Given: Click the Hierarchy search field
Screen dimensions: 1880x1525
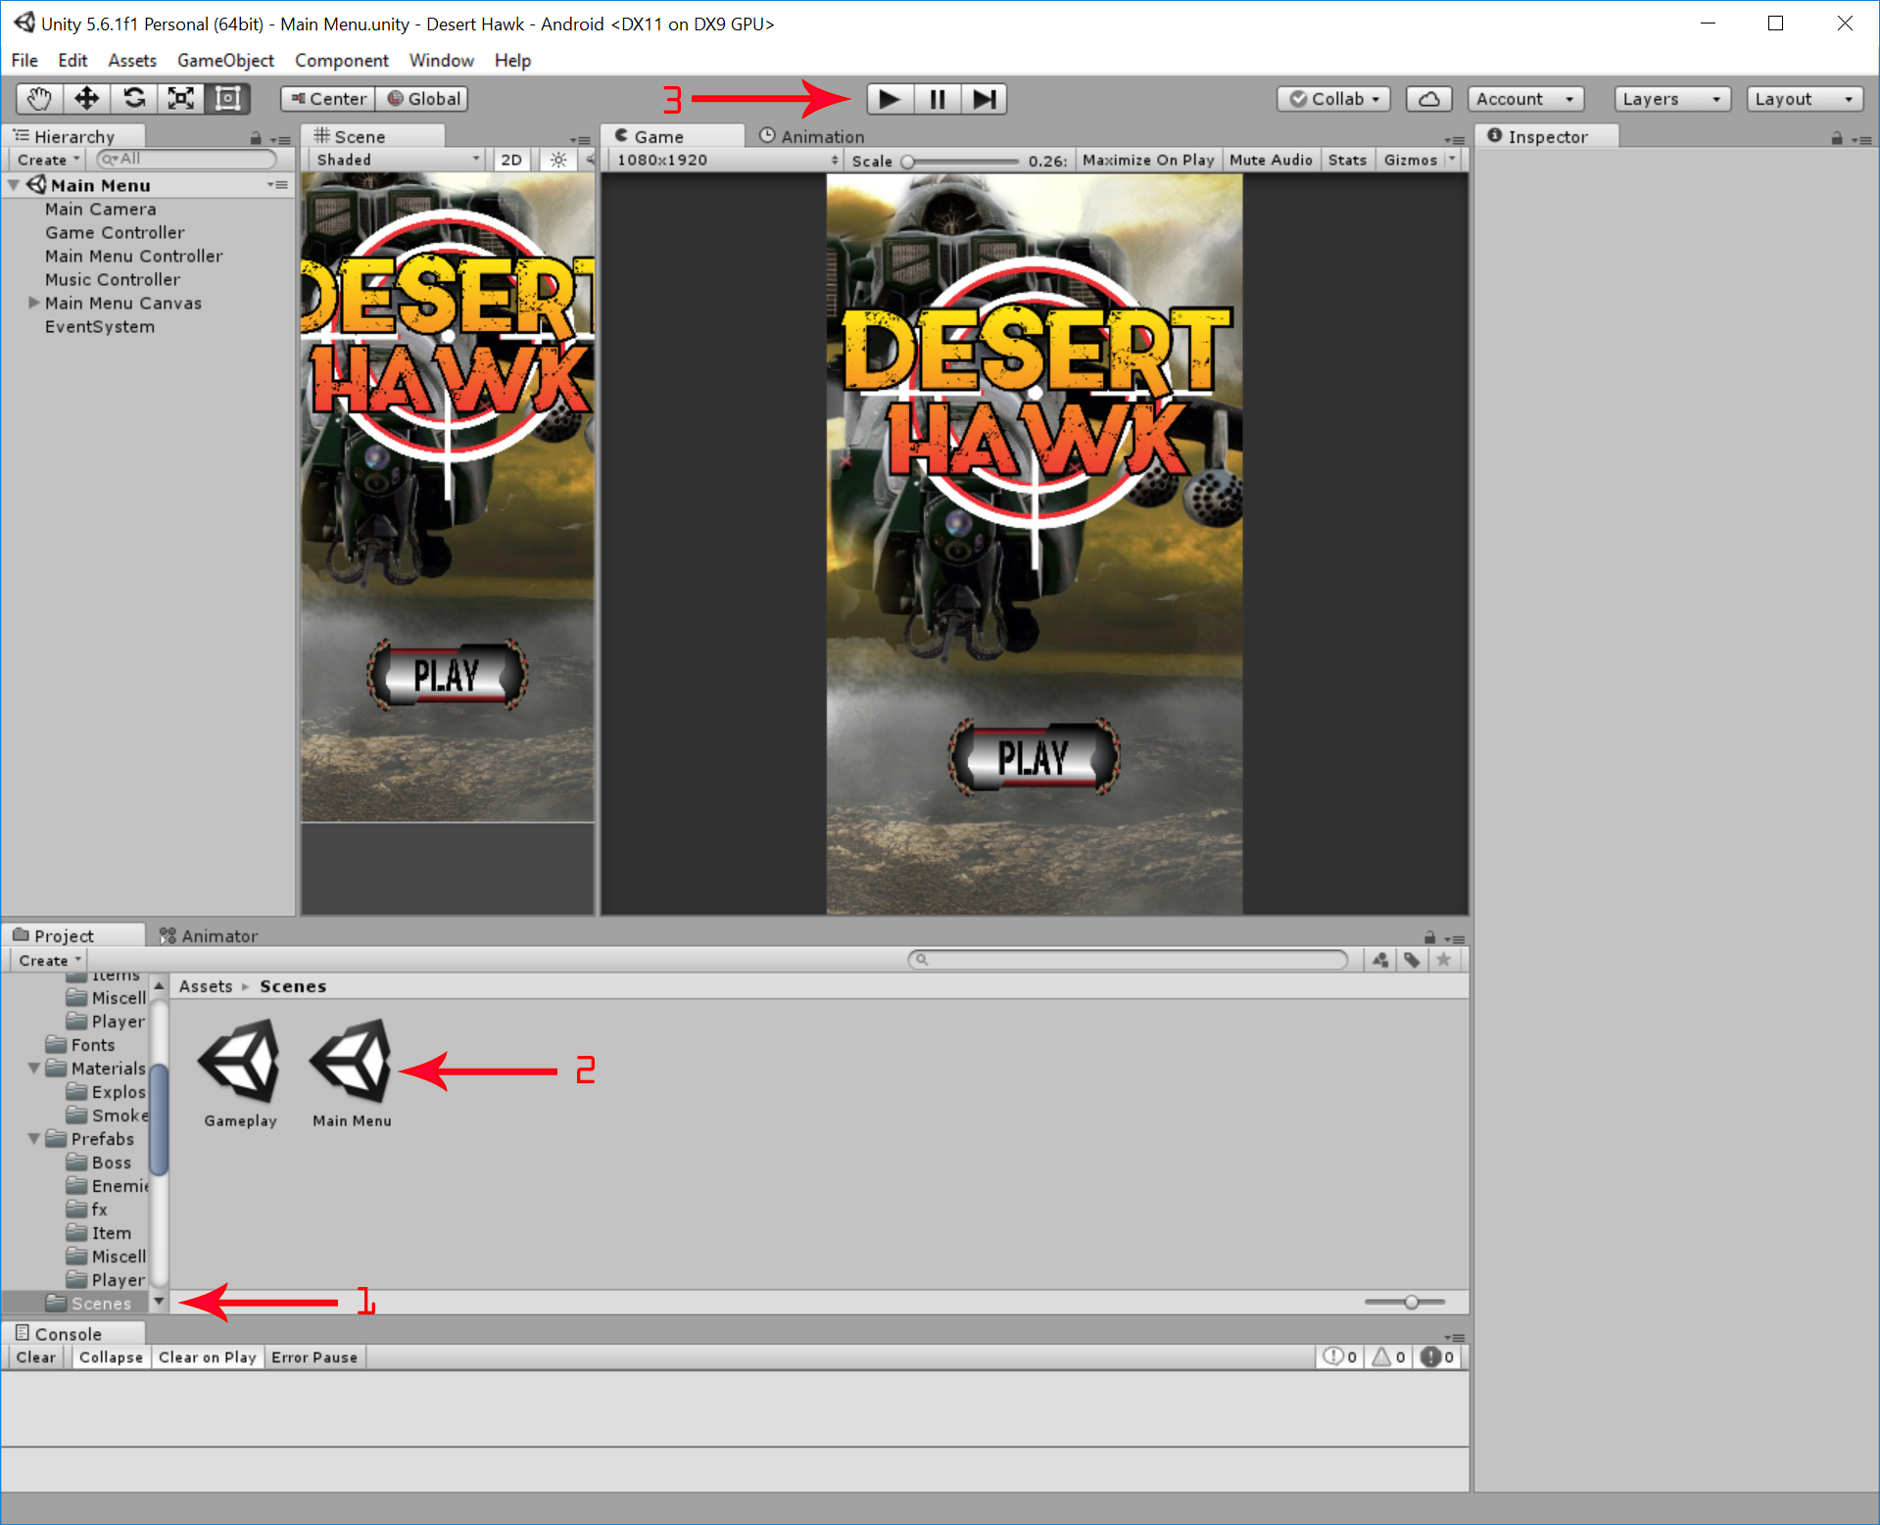Looking at the screenshot, I should 186,159.
